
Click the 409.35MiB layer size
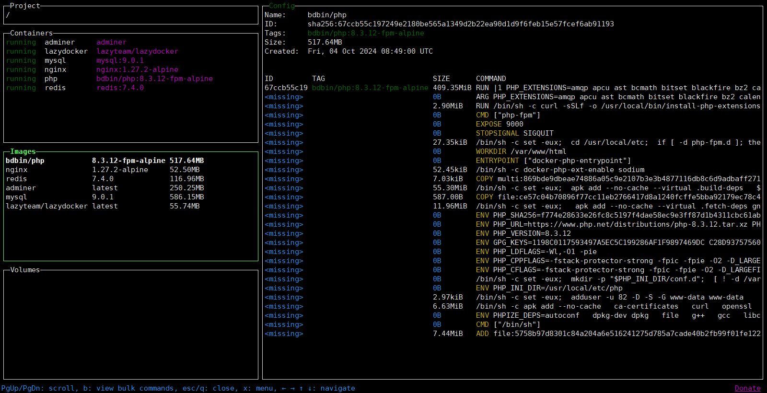[452, 88]
